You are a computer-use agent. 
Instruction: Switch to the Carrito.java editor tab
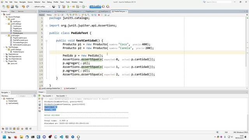point(75,11)
